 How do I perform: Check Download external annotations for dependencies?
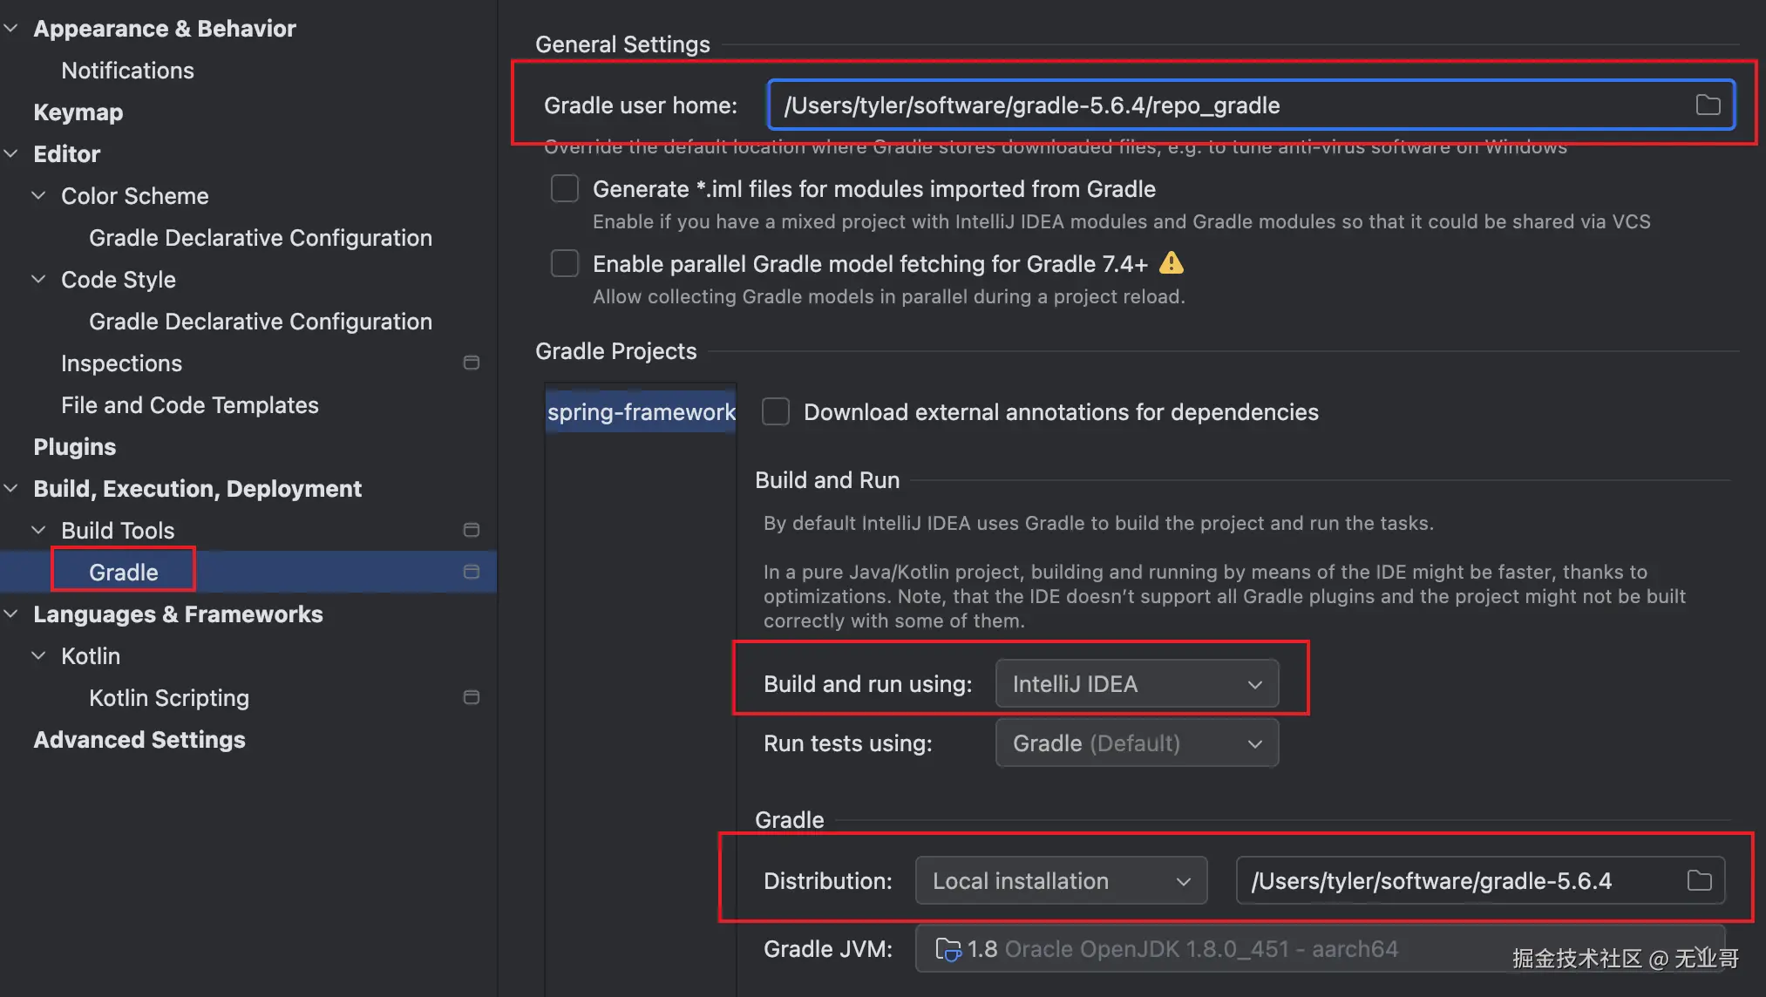click(776, 411)
